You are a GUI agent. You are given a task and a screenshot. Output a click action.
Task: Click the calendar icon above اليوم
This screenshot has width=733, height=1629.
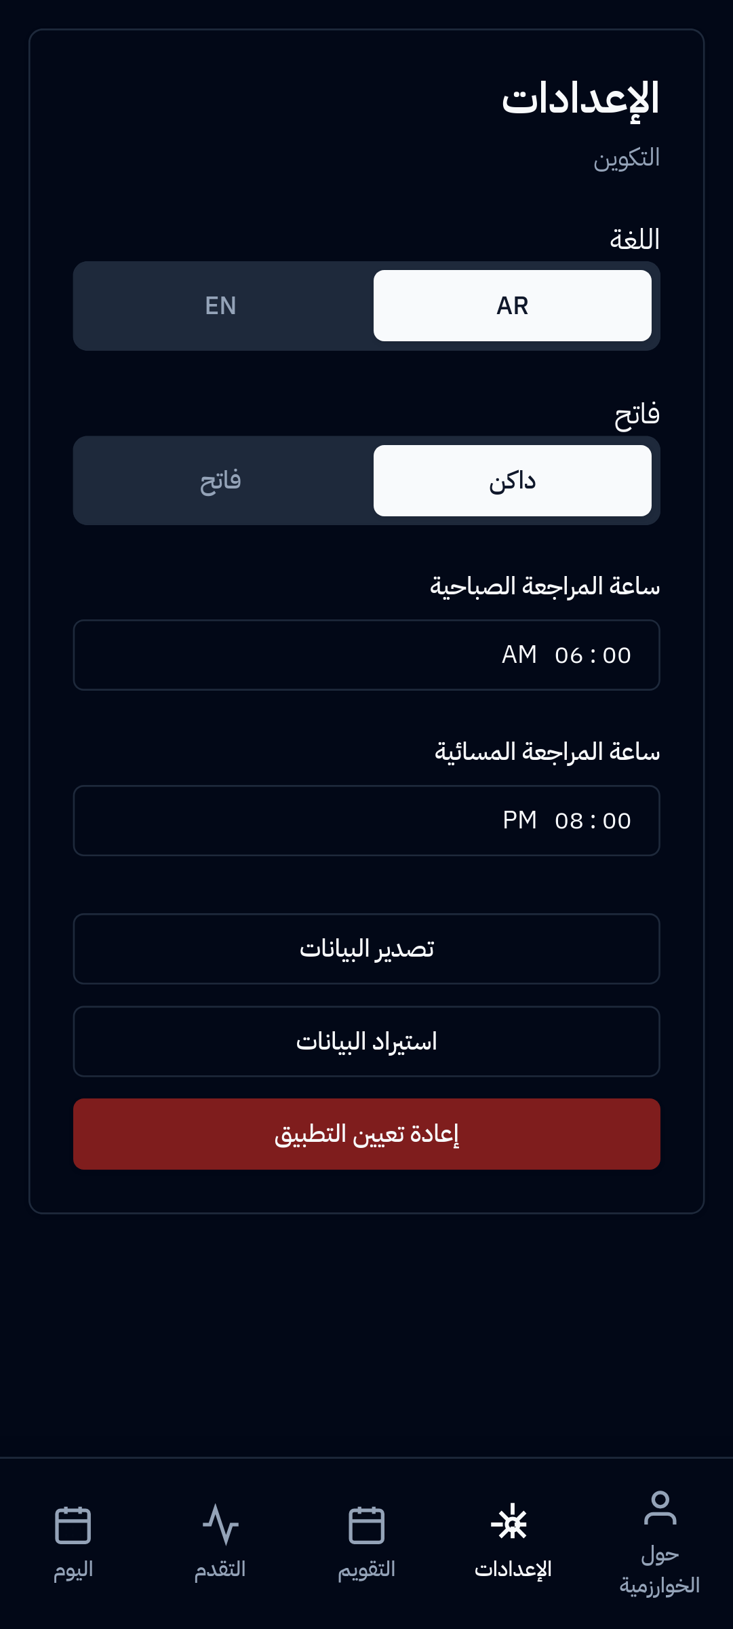[x=73, y=1525]
